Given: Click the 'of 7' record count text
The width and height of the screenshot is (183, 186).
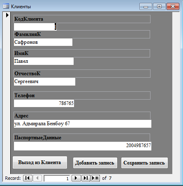Looking at the screenshot, I should pyautogui.click(x=107, y=178).
